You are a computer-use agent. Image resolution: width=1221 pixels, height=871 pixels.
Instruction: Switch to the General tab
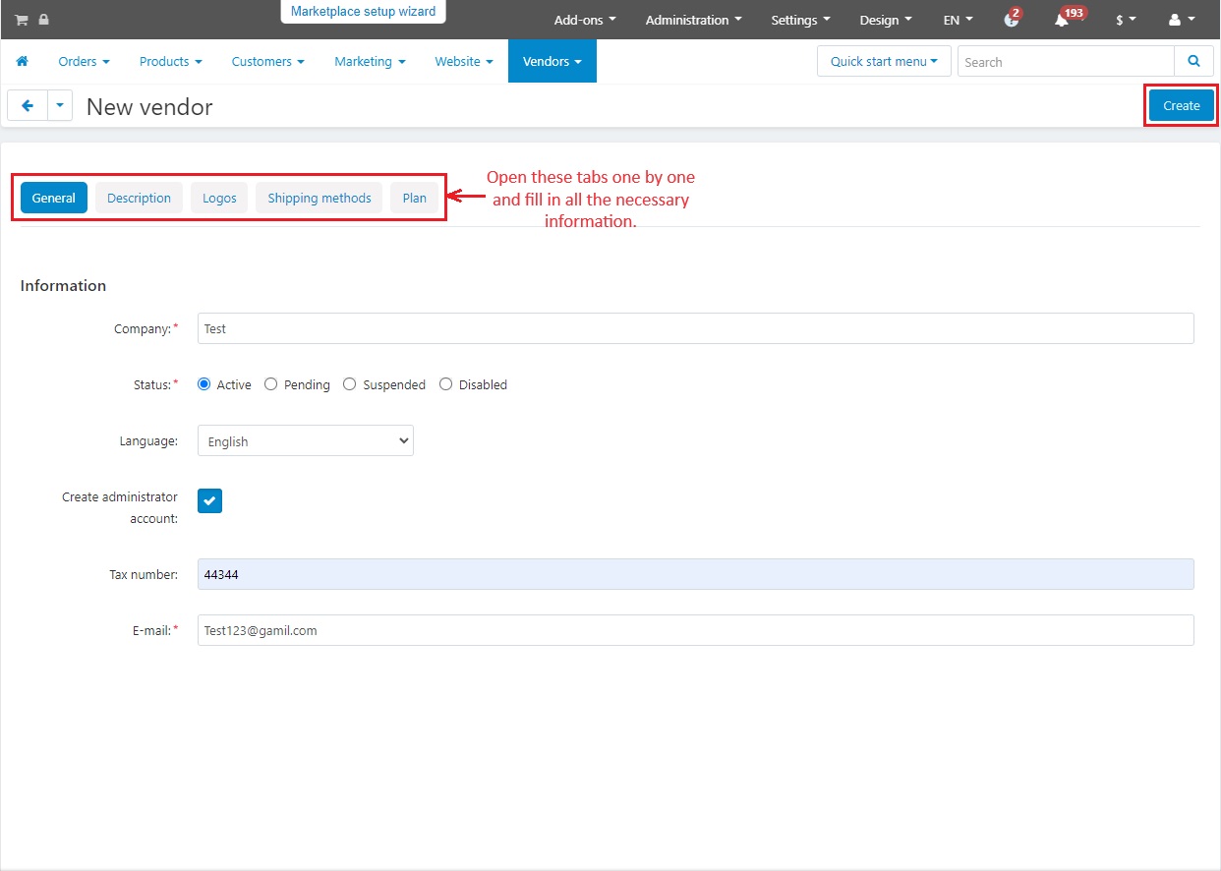[x=53, y=198]
